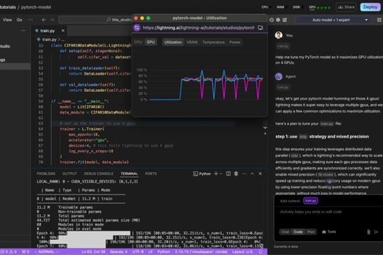Open the PORTS panel tab
The height and width of the screenshot is (255, 383).
coord(151,174)
